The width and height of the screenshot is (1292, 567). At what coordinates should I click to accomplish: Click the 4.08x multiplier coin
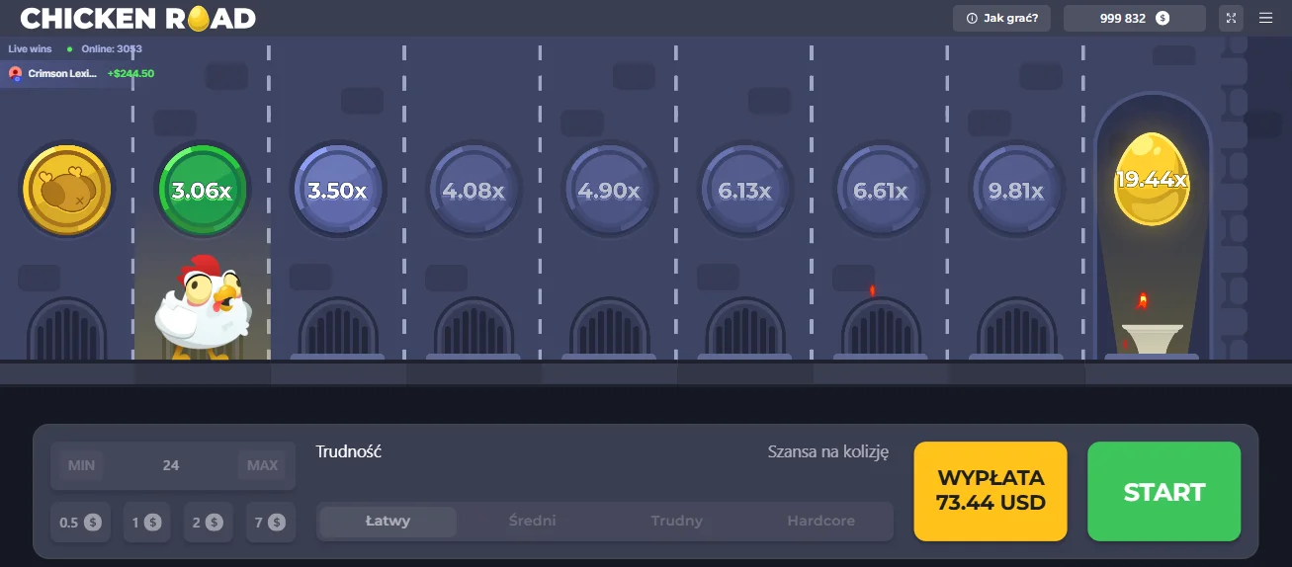[474, 190]
